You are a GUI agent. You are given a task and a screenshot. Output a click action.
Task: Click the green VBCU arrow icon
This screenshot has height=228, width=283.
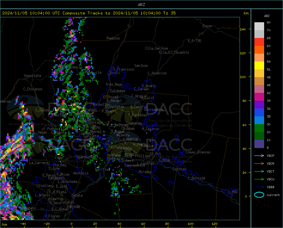click(x=259, y=179)
